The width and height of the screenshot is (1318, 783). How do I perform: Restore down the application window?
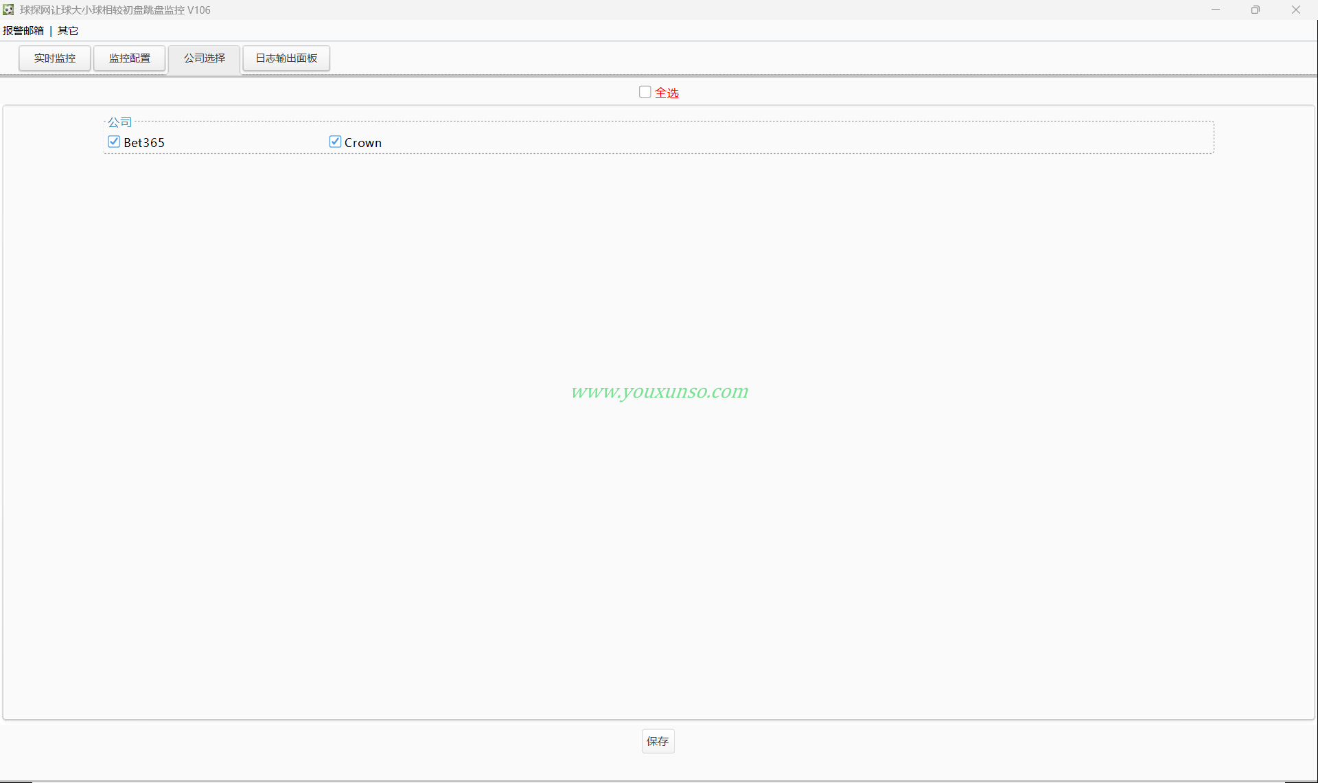1256,10
